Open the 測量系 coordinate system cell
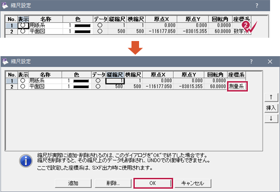This screenshot has height=192, width=280. [x=237, y=86]
